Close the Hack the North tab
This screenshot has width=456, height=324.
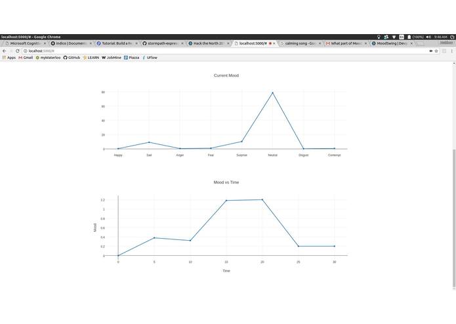pyautogui.click(x=228, y=43)
